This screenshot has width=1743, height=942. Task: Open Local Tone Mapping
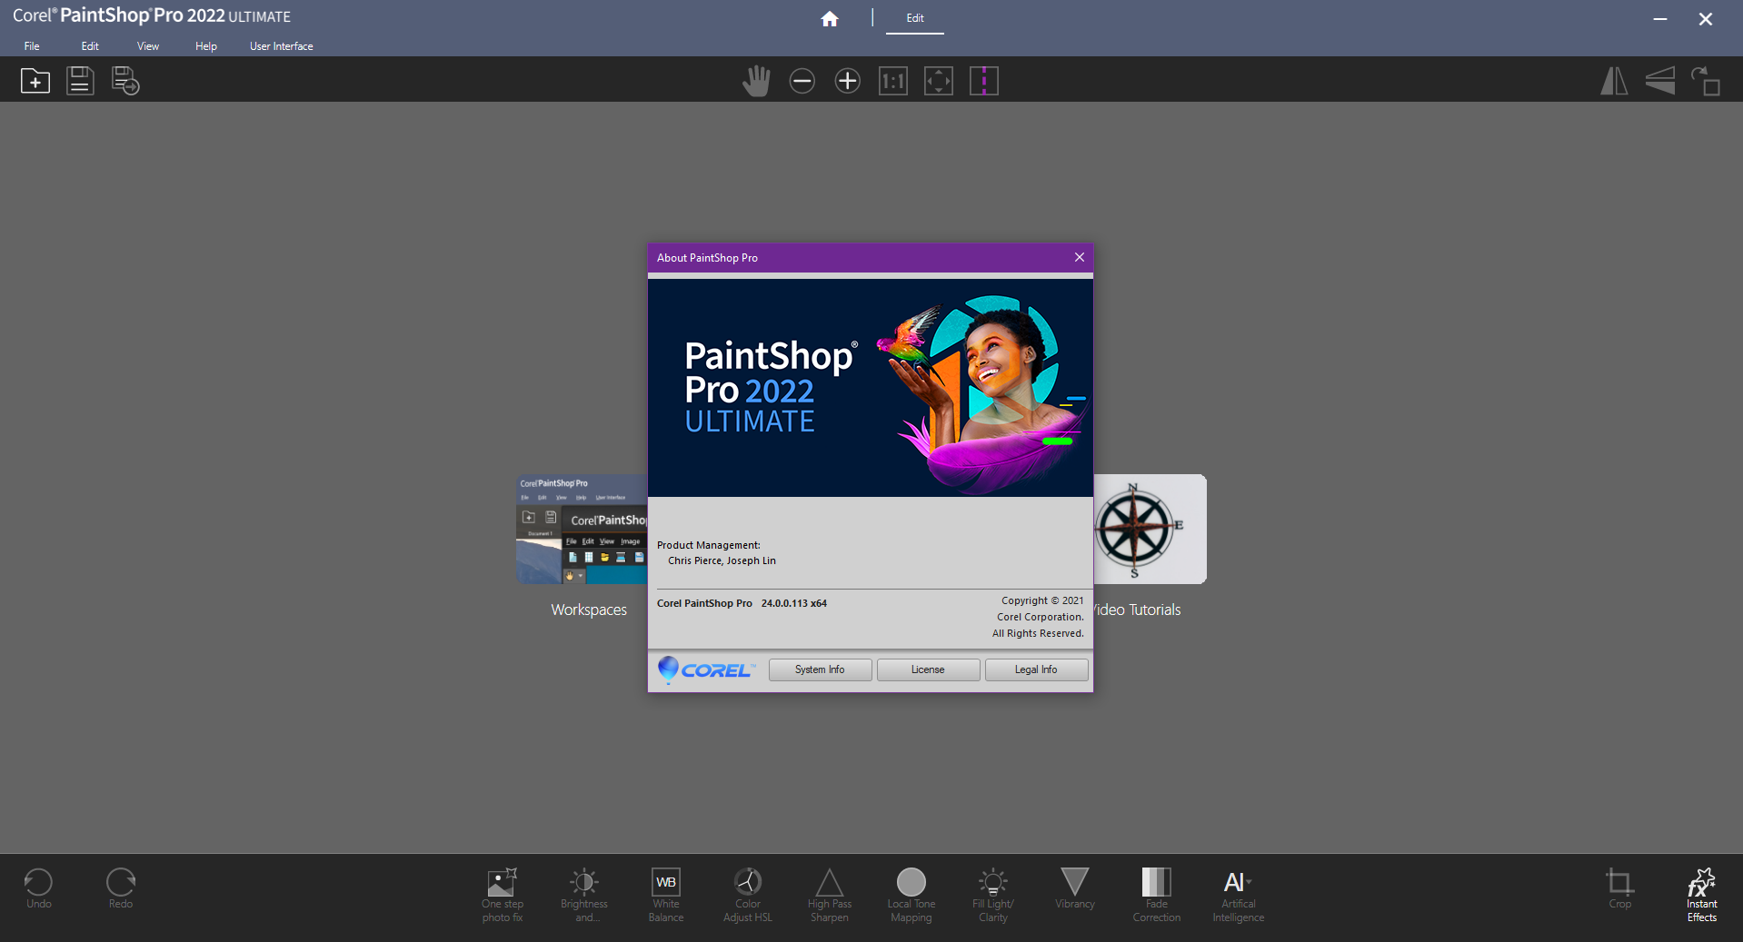[x=911, y=895]
